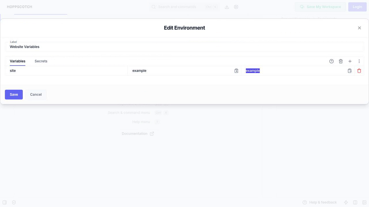Add a new variable with the plus icon

(350, 61)
